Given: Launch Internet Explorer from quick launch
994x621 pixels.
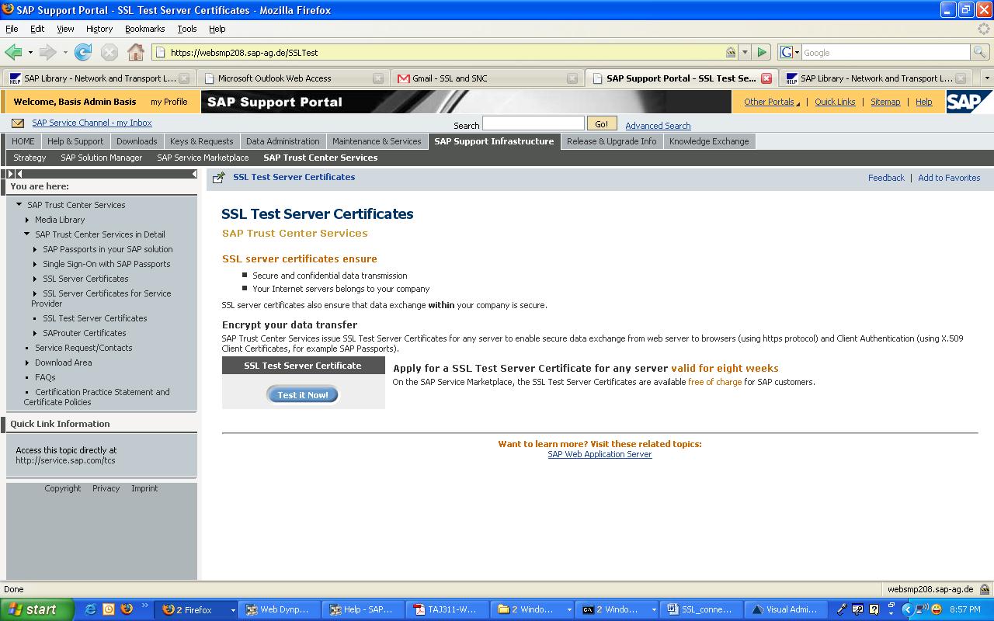Looking at the screenshot, I should click(91, 609).
